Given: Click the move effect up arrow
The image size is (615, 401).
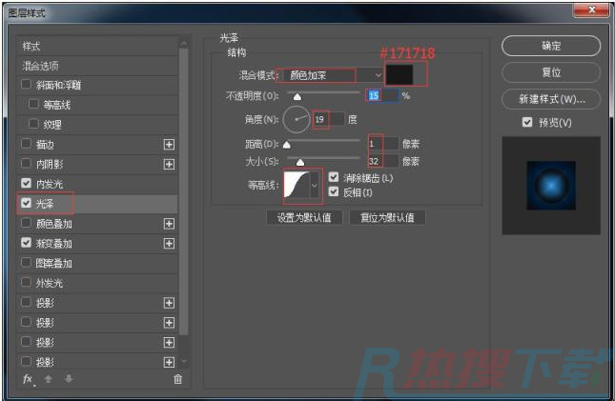Looking at the screenshot, I should click(x=48, y=379).
